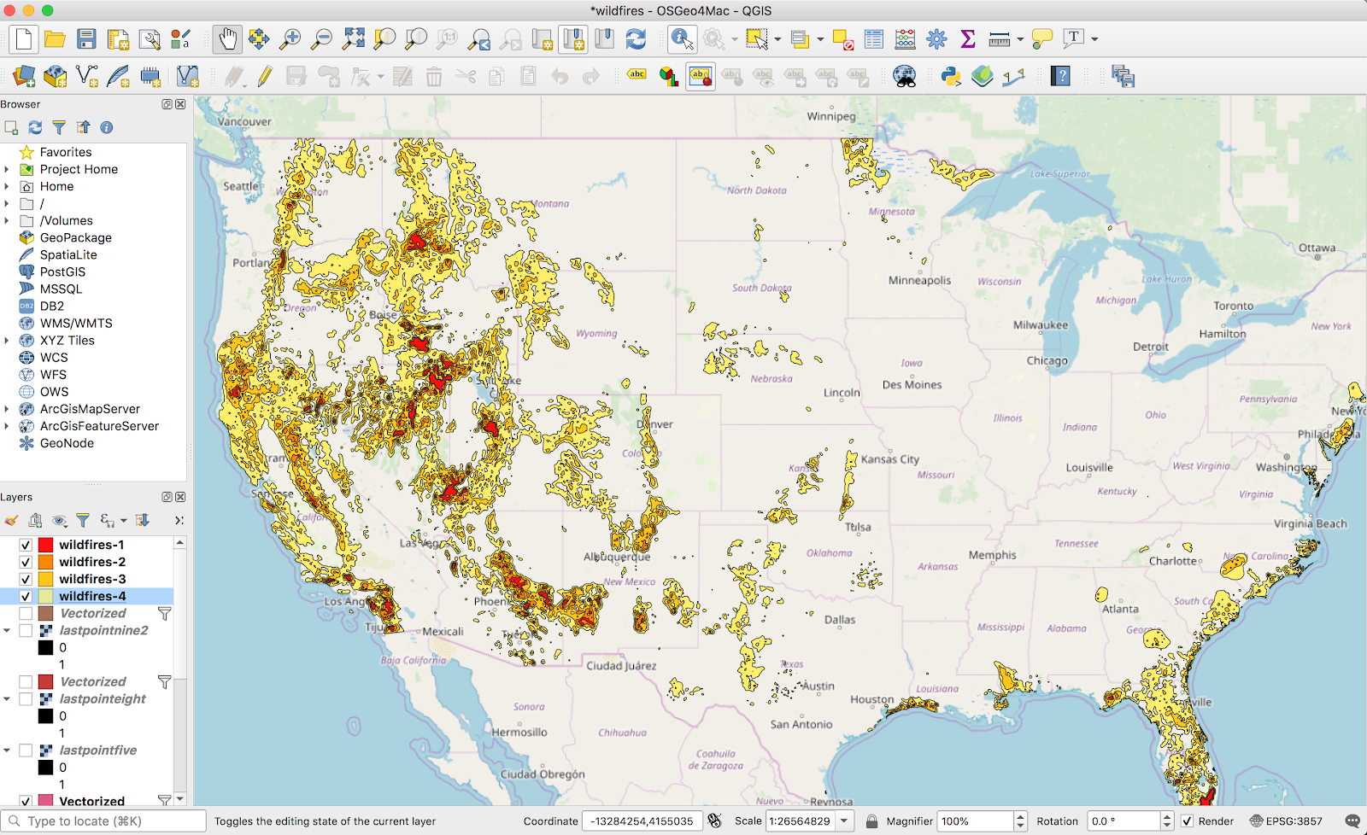The image size is (1367, 835).
Task: Expand XYZ Tiles in the browser
Action: coord(7,340)
